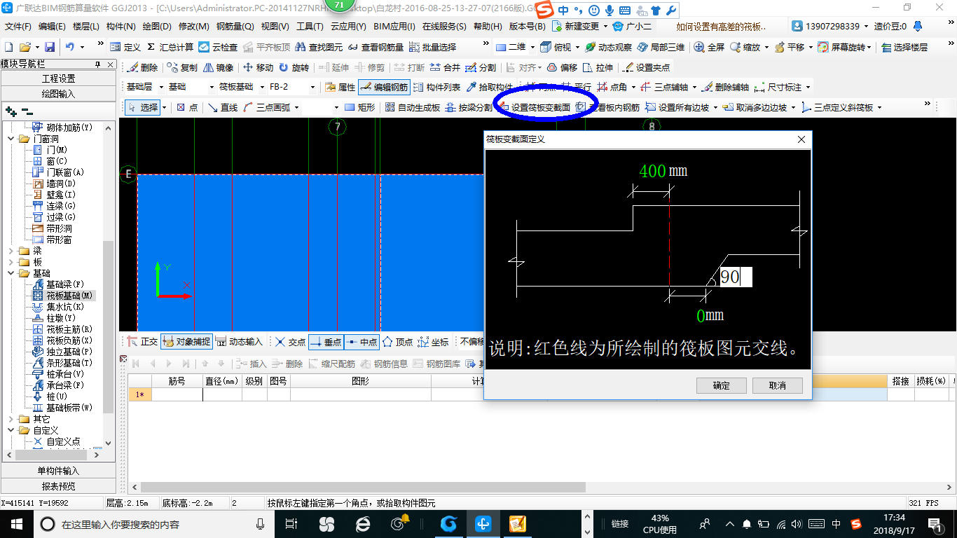Click 设置筏板变截面 tool
This screenshot has height=538, width=957.
[534, 108]
